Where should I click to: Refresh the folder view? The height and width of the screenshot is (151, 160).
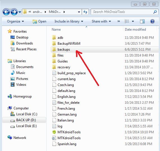coord(85,12)
